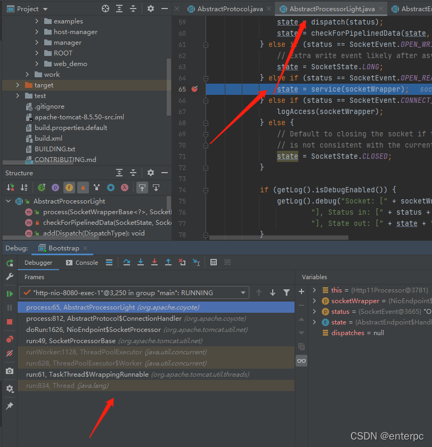Toggle sort alphabetically in Structure
This screenshot has width=432, height=447.
pyautogui.click(x=24, y=188)
